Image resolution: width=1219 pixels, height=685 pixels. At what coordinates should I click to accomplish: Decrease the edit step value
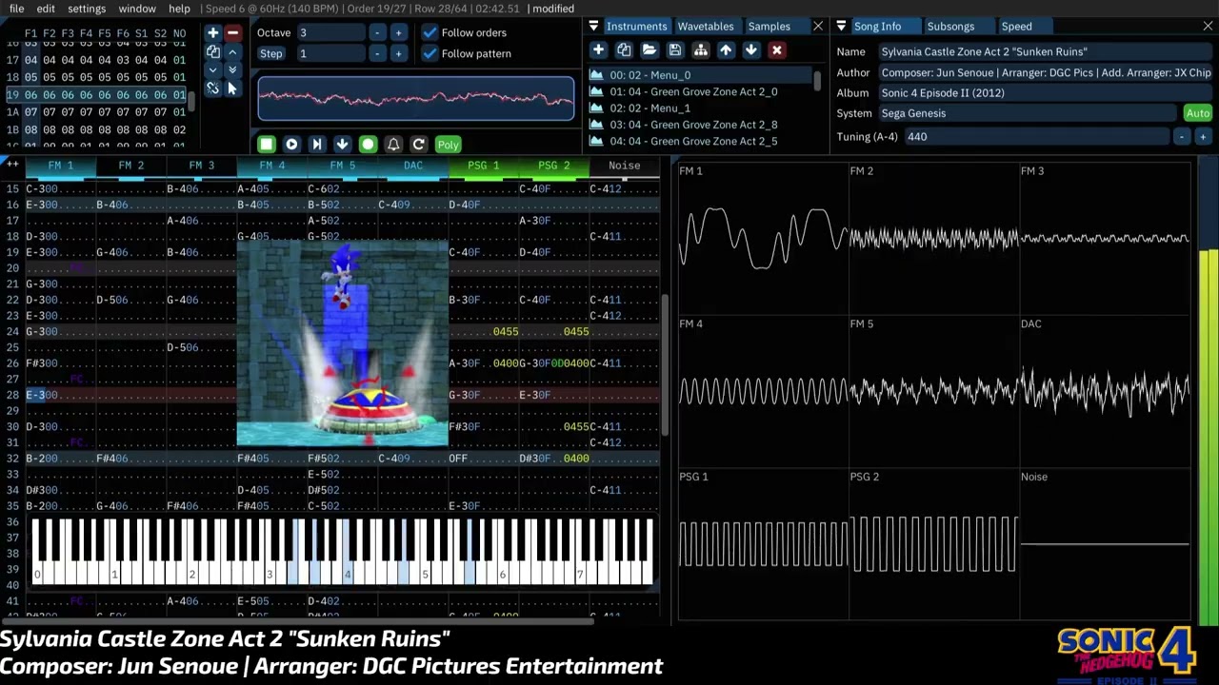[x=377, y=53]
